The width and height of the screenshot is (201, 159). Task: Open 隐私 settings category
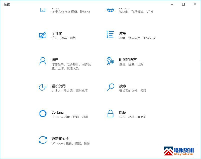point(123,112)
